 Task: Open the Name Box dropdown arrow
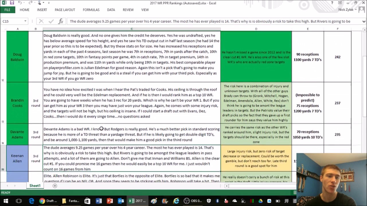click(x=25, y=21)
